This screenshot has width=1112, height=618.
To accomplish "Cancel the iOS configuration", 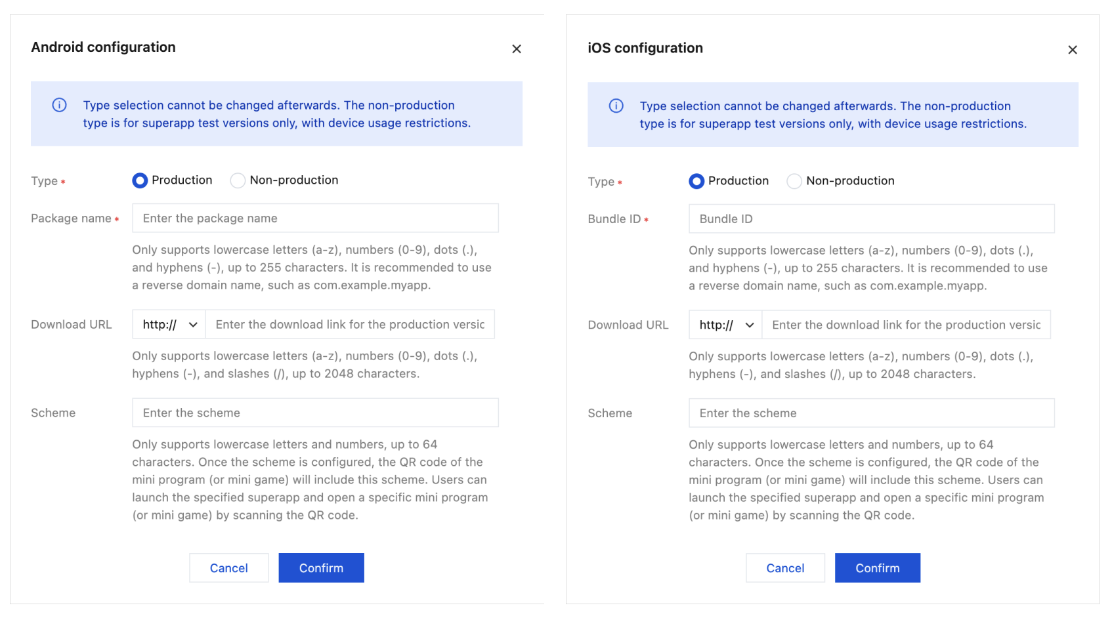I will [785, 568].
